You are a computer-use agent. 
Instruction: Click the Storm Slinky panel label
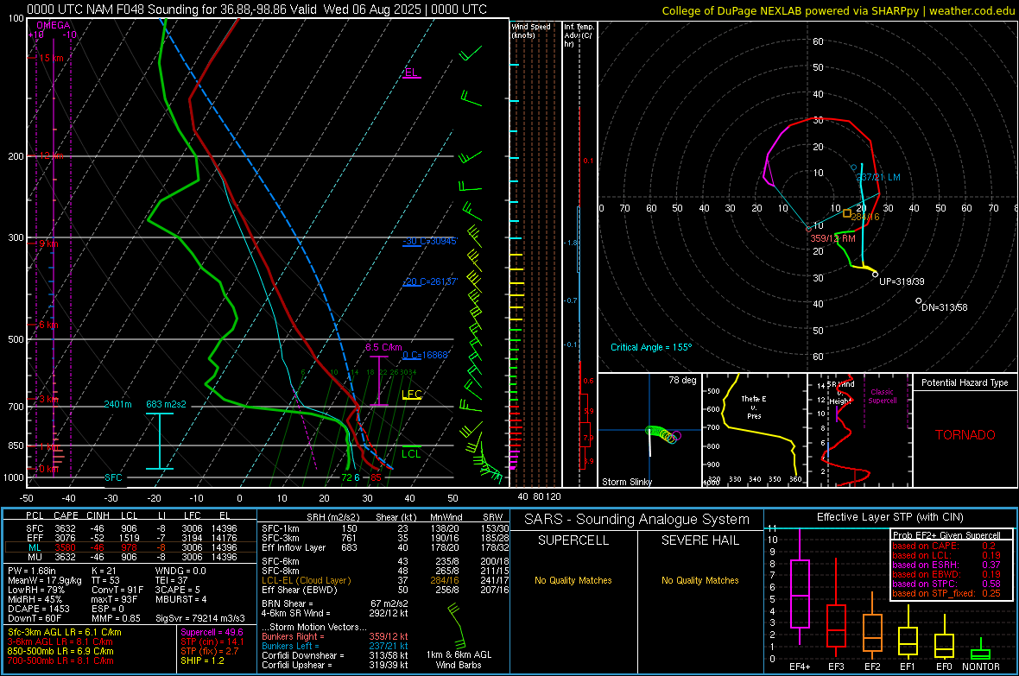pyautogui.click(x=626, y=482)
